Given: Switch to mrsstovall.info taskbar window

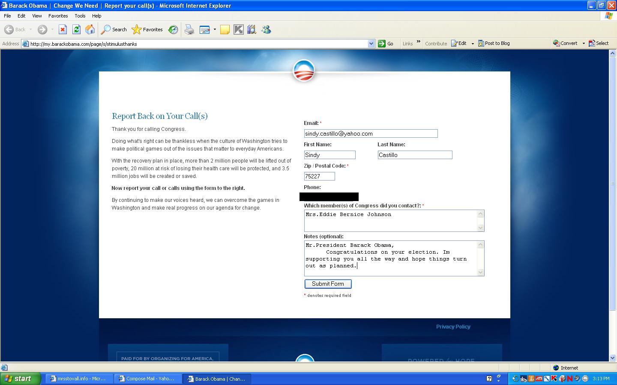Looking at the screenshot, I should click(79, 379).
